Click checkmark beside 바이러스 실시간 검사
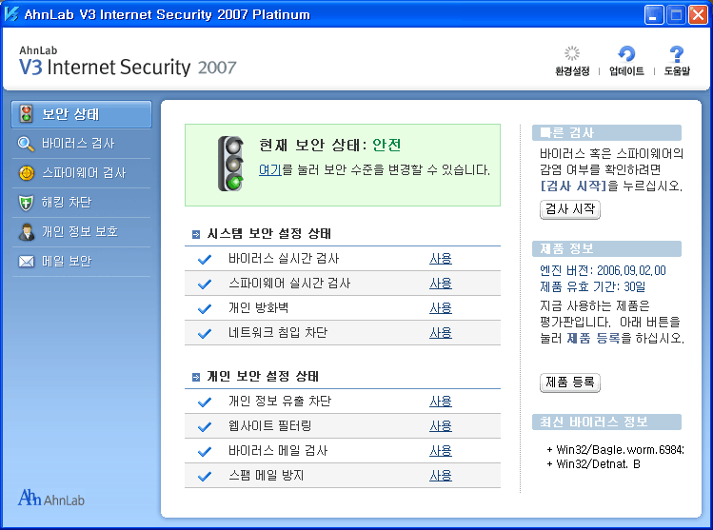This screenshot has height=530, width=713. 205,259
